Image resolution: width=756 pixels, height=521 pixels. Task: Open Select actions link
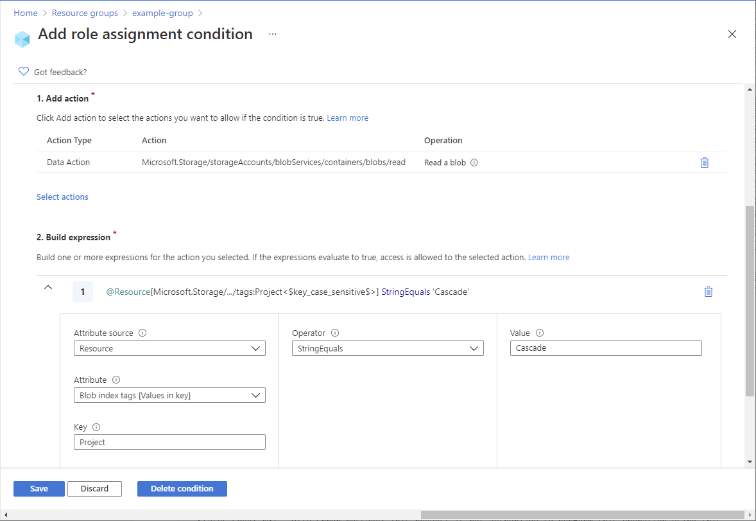coord(62,197)
